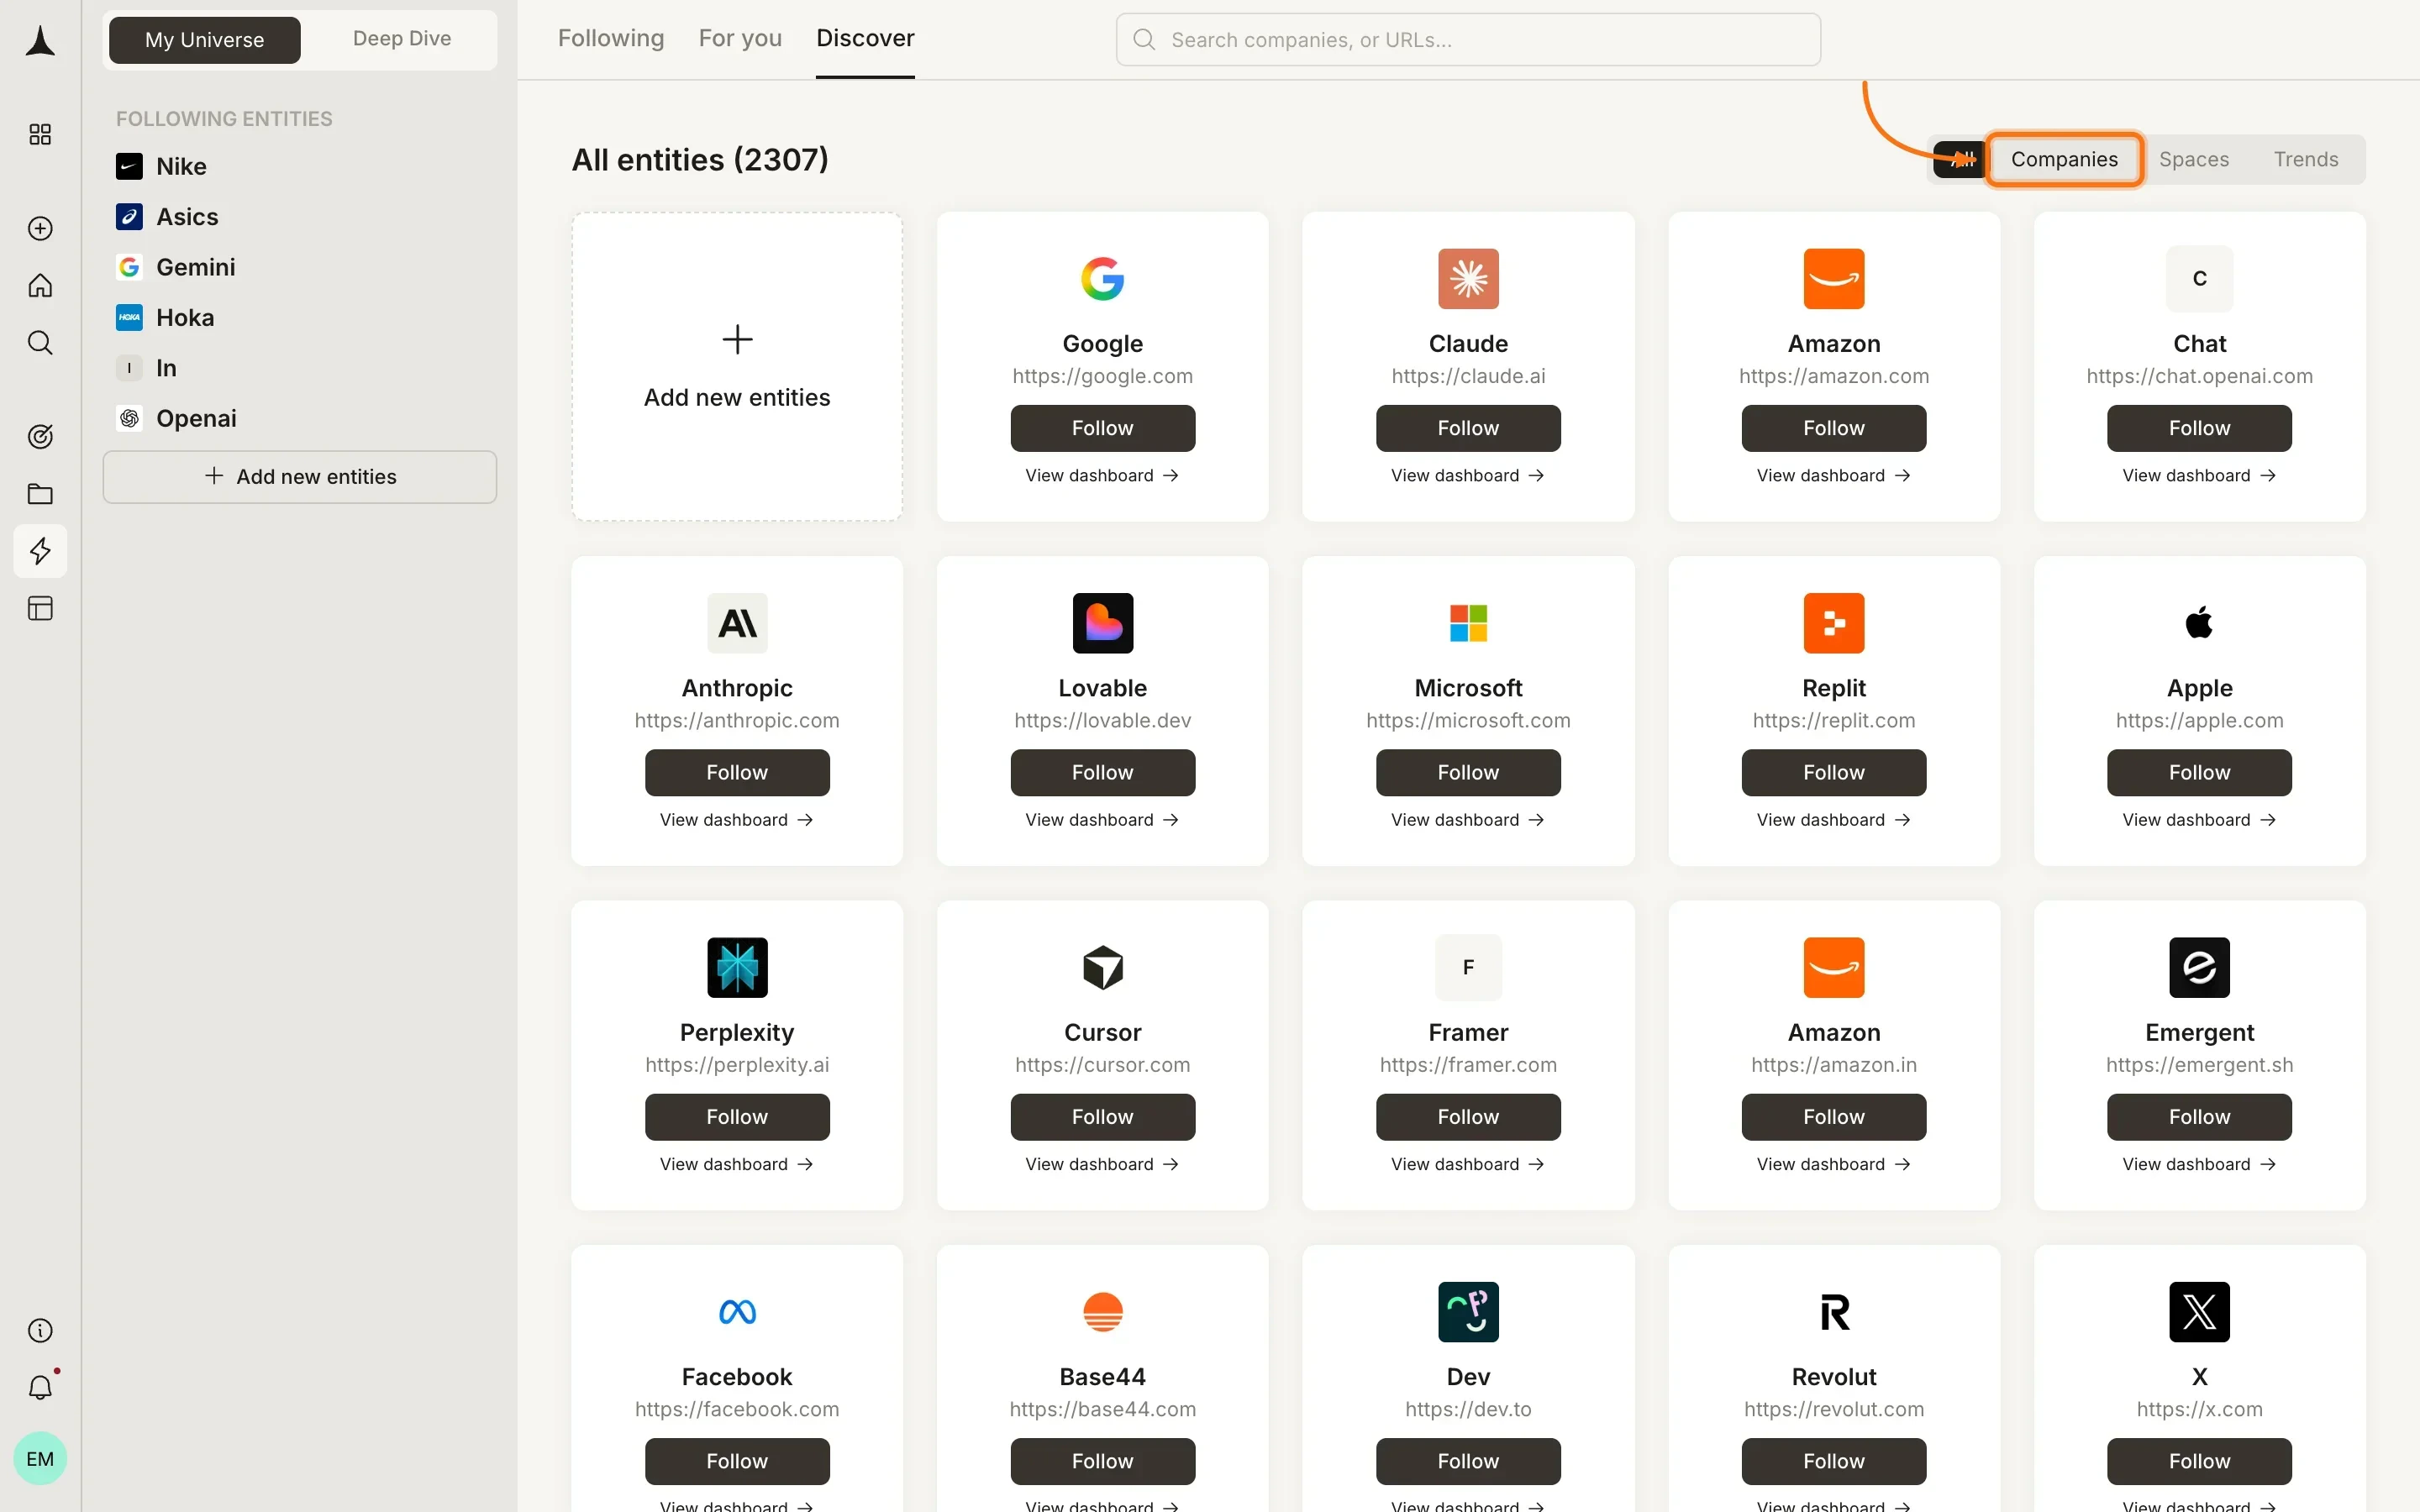
Task: Click sidebar Add new entities button
Action: pyautogui.click(x=299, y=477)
